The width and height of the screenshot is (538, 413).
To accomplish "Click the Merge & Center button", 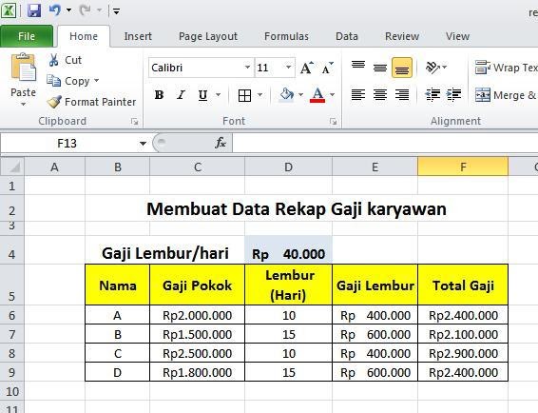I will click(x=506, y=95).
